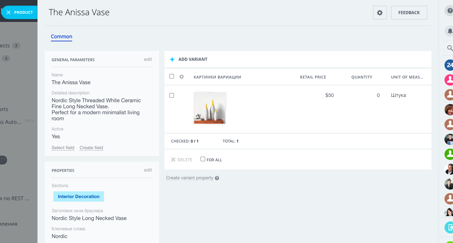This screenshot has width=453, height=243.
Task: Open the column settings gear in the table header
Action: tap(182, 77)
